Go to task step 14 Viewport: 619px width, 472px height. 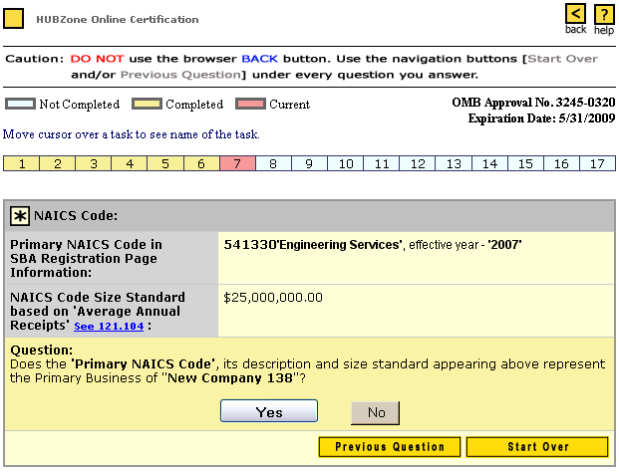click(489, 163)
